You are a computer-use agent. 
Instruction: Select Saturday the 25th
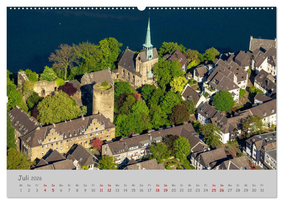coord(214,190)
